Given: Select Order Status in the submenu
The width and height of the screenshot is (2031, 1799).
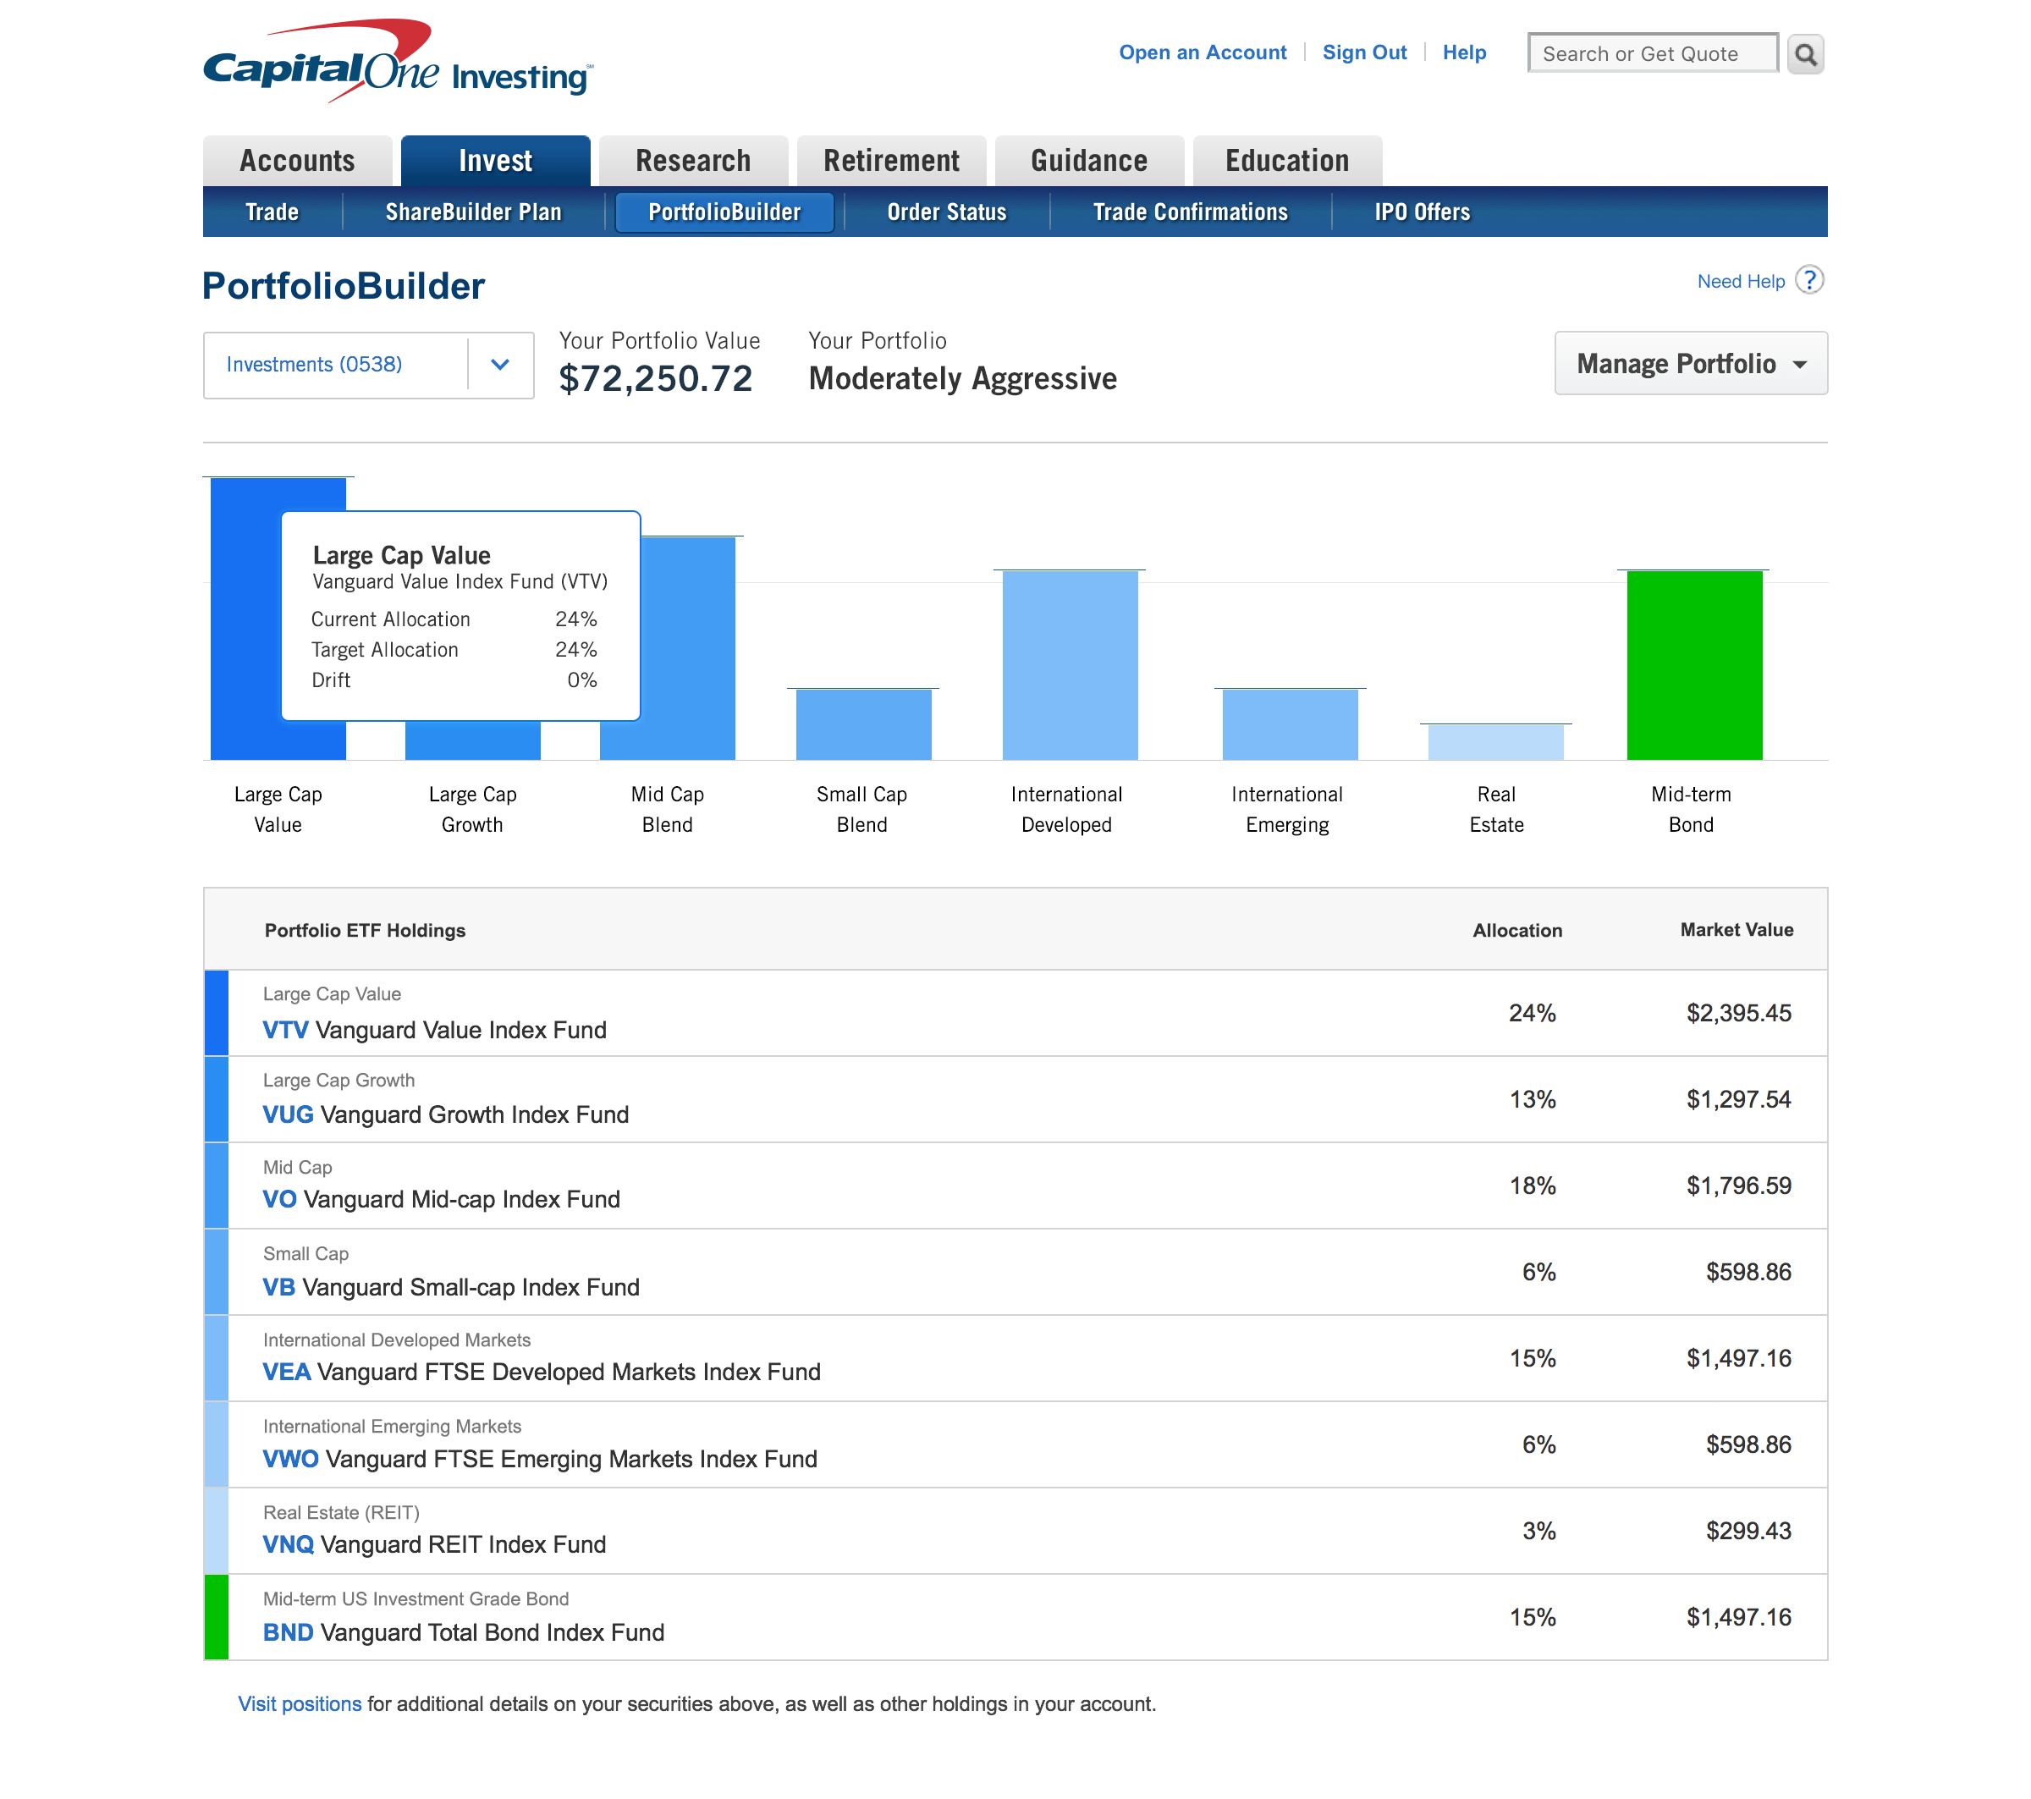Looking at the screenshot, I should pos(946,212).
